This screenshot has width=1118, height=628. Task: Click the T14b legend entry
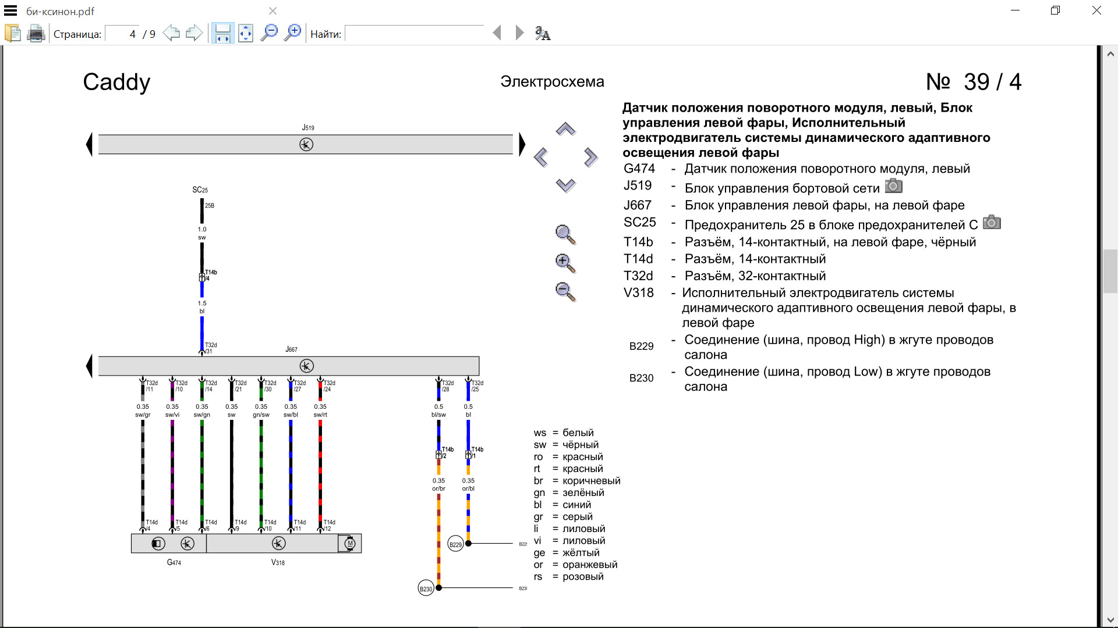[x=800, y=242]
